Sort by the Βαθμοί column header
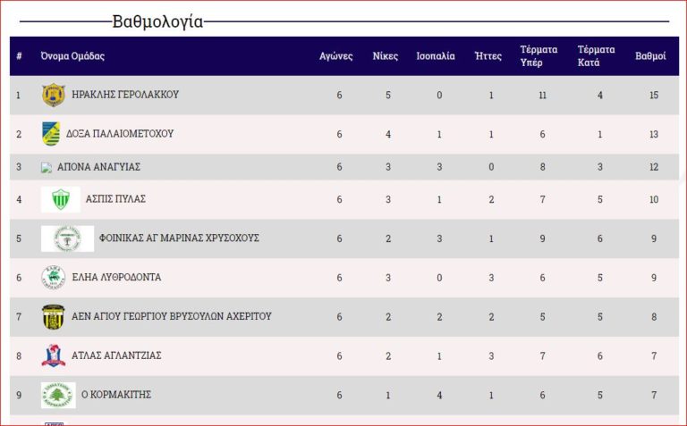Image resolution: width=687 pixels, height=426 pixels. (650, 56)
